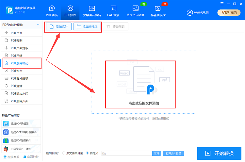This screenshot has width=245, height=162.
Task: Open the 办公资源PPT模板 product recommendation
Action: pos(21,149)
